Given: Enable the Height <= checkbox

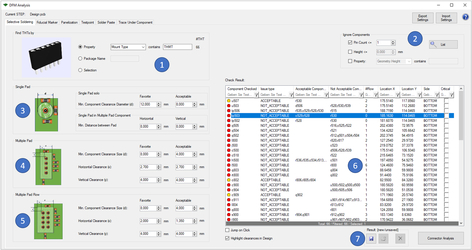Looking at the screenshot, I should [x=350, y=52].
